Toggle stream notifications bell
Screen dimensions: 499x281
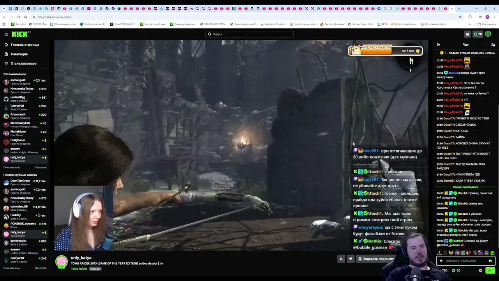[x=341, y=259]
